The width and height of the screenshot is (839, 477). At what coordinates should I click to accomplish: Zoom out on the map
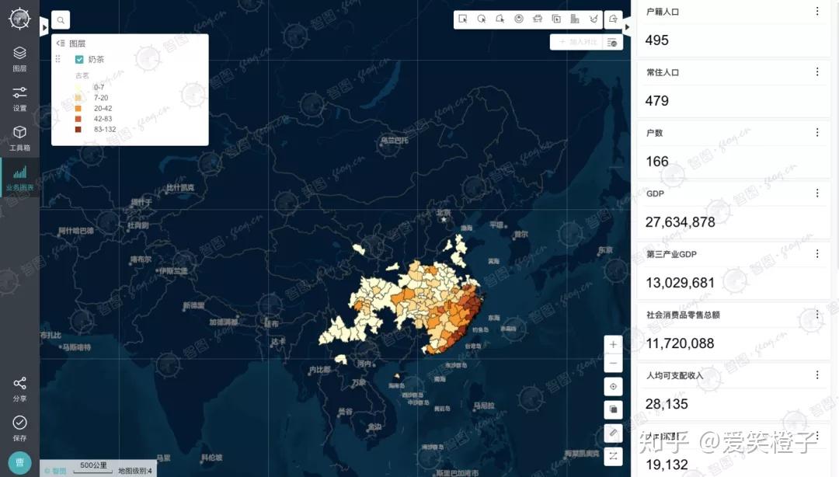[x=613, y=364]
